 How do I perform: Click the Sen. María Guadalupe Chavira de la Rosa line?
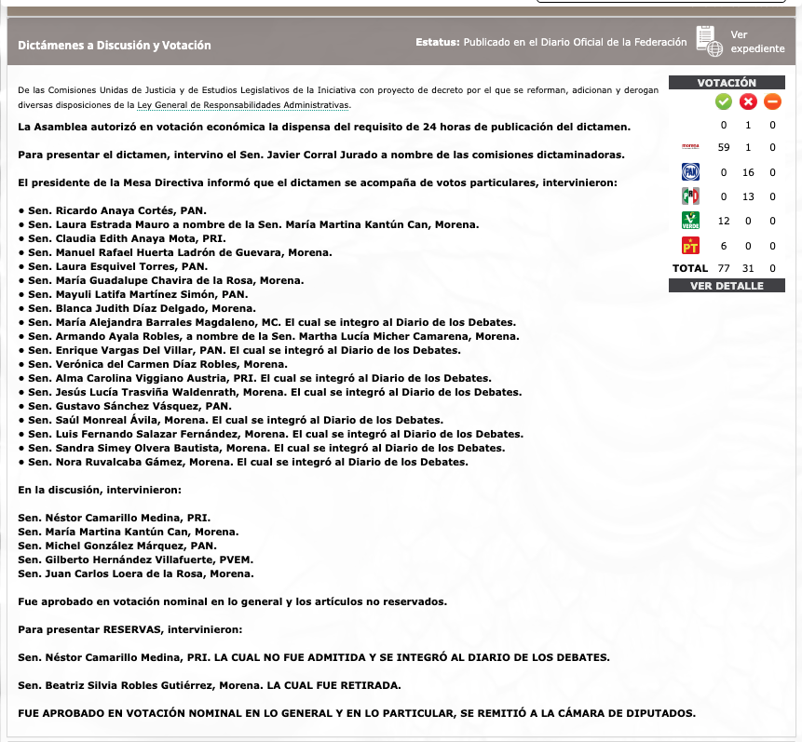[x=161, y=281]
